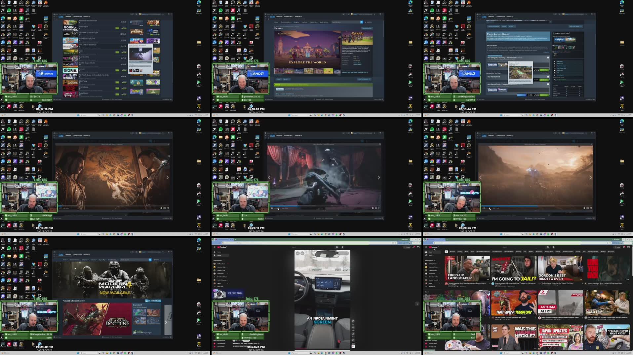Follow Vahnora on its store page

pos(278,79)
